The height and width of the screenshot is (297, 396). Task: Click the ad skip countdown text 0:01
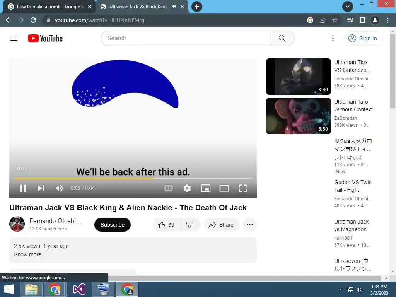[22, 169]
